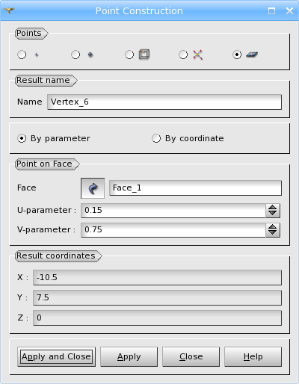The width and height of the screenshot is (299, 384).
Task: Switch to By coordinate option
Action: click(x=156, y=138)
